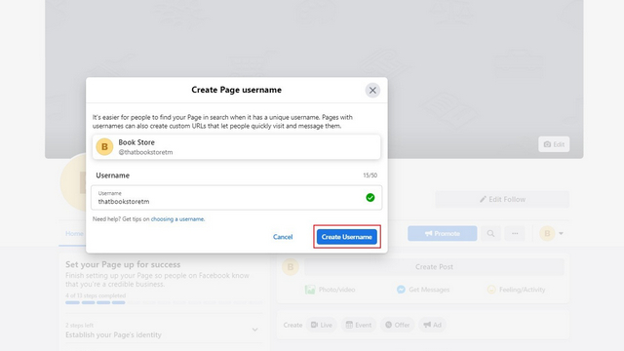Image resolution: width=624 pixels, height=351 pixels.
Task: Add a Photo/video to the post
Action: click(330, 290)
